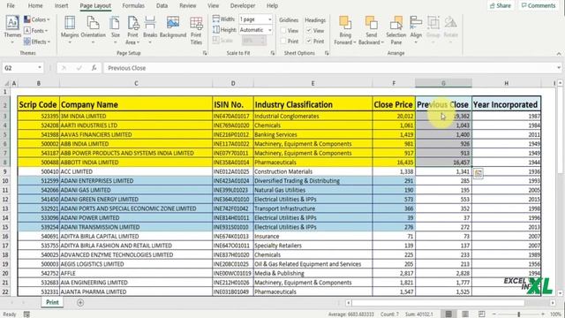Click the Year Incorporated header cell
565x318 pixels.
pos(506,104)
